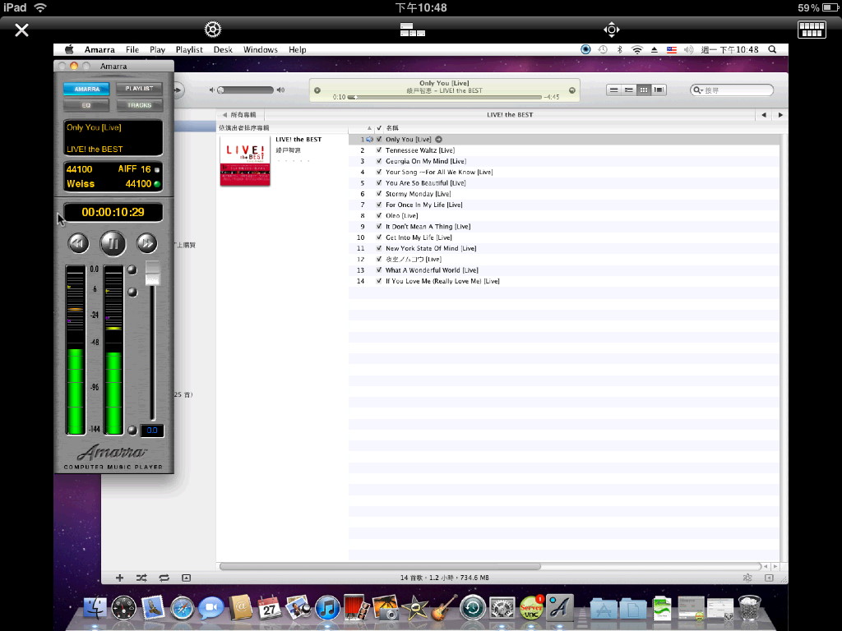Click the Amarra rewind button
Viewport: 842px width, 631px height.
78,243
